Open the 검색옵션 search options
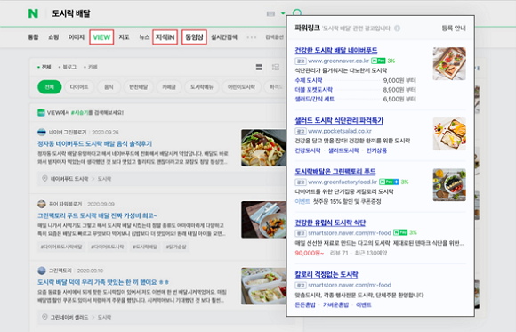 point(274,37)
